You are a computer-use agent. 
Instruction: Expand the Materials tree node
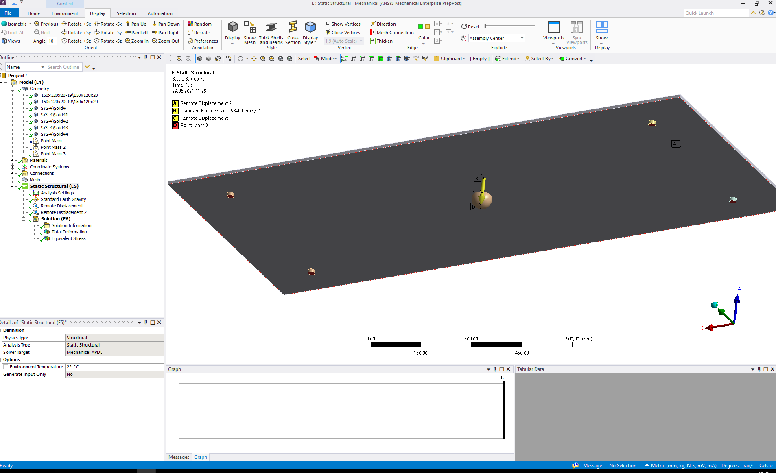tap(12, 160)
